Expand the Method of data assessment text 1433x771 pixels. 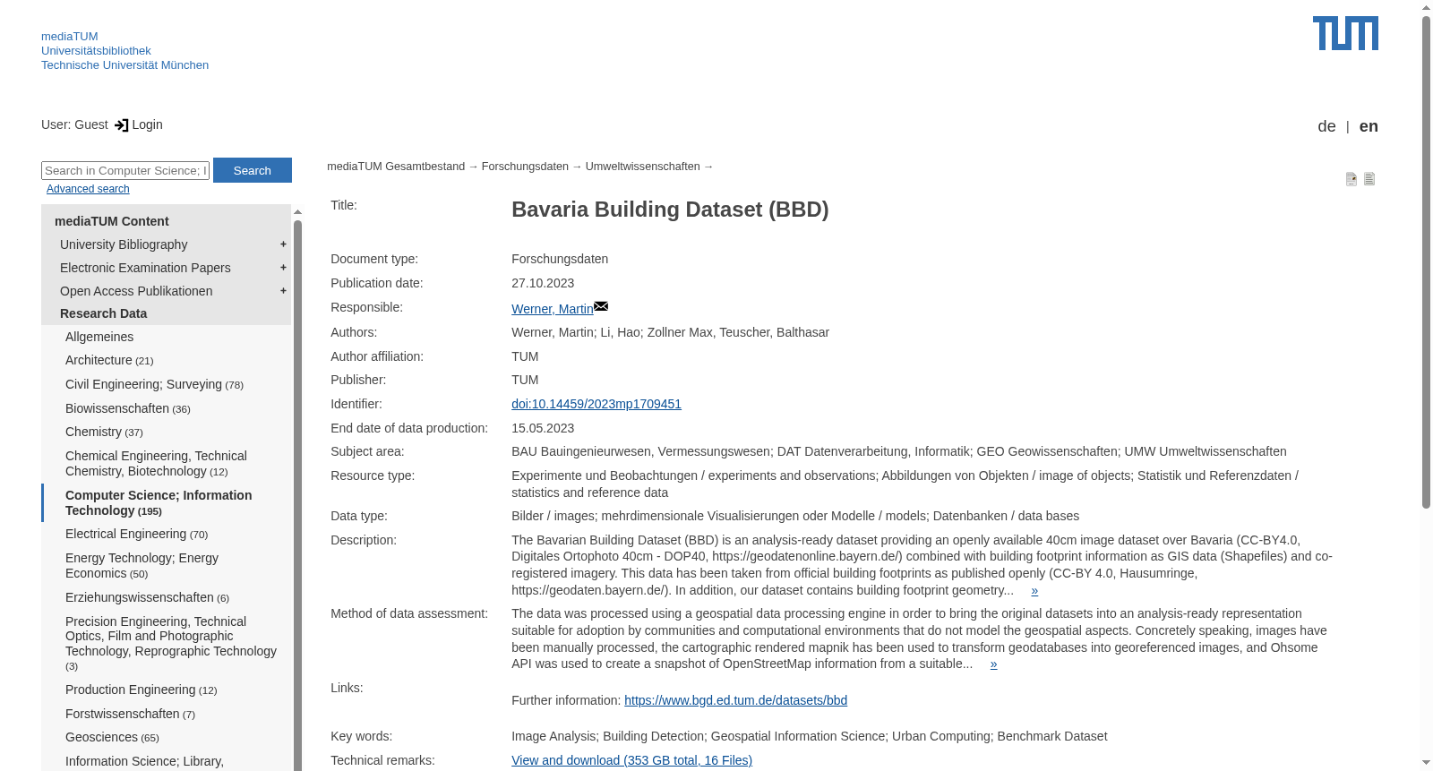tap(993, 664)
